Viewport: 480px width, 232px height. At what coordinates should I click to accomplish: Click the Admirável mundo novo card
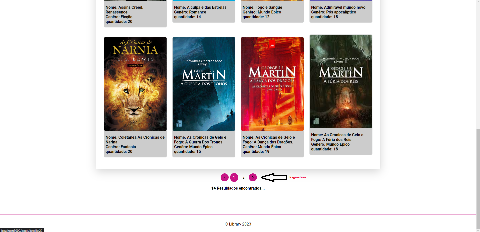[x=341, y=11]
